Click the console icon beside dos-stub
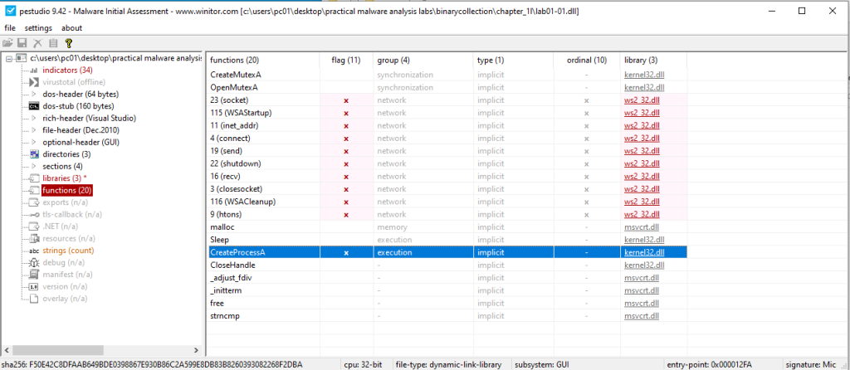Viewport: 850px width, 370px height. click(33, 106)
